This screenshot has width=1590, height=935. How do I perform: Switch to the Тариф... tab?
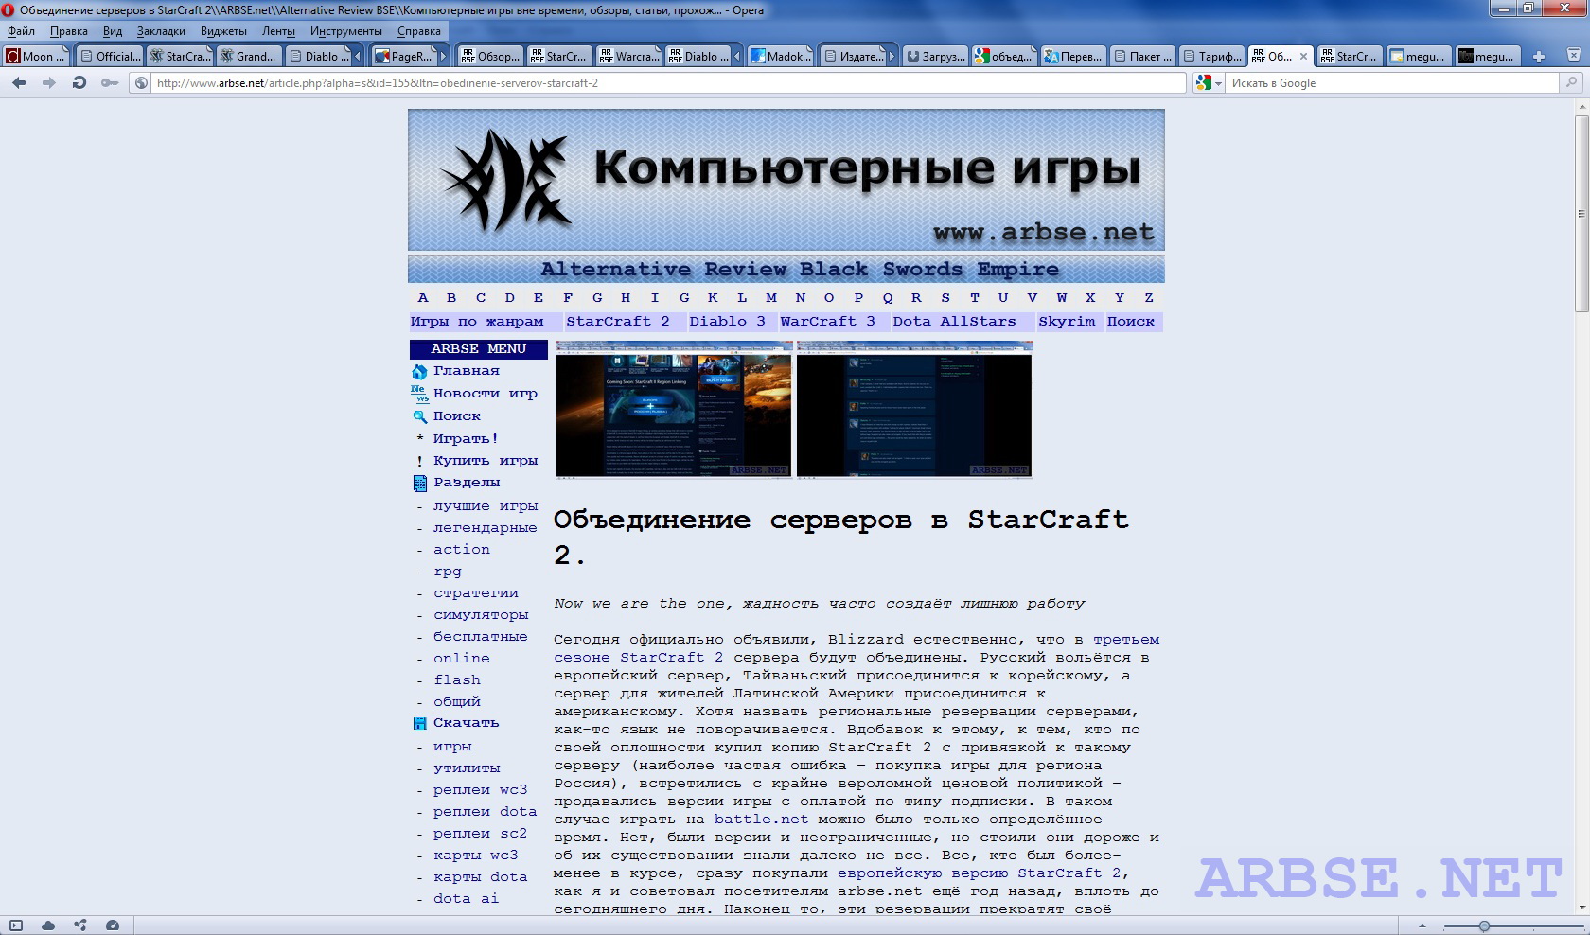click(1211, 57)
